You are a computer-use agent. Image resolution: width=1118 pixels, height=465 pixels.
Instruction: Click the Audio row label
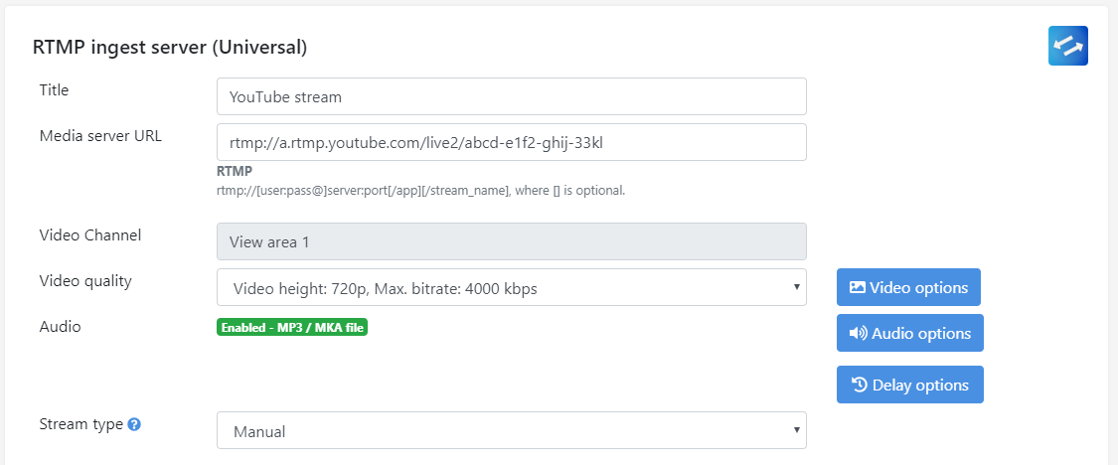[x=60, y=326]
